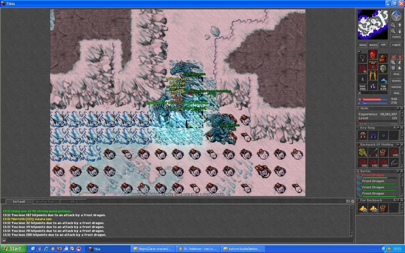
Task: Select the purple boots in Key Ring
Action: coord(373,135)
